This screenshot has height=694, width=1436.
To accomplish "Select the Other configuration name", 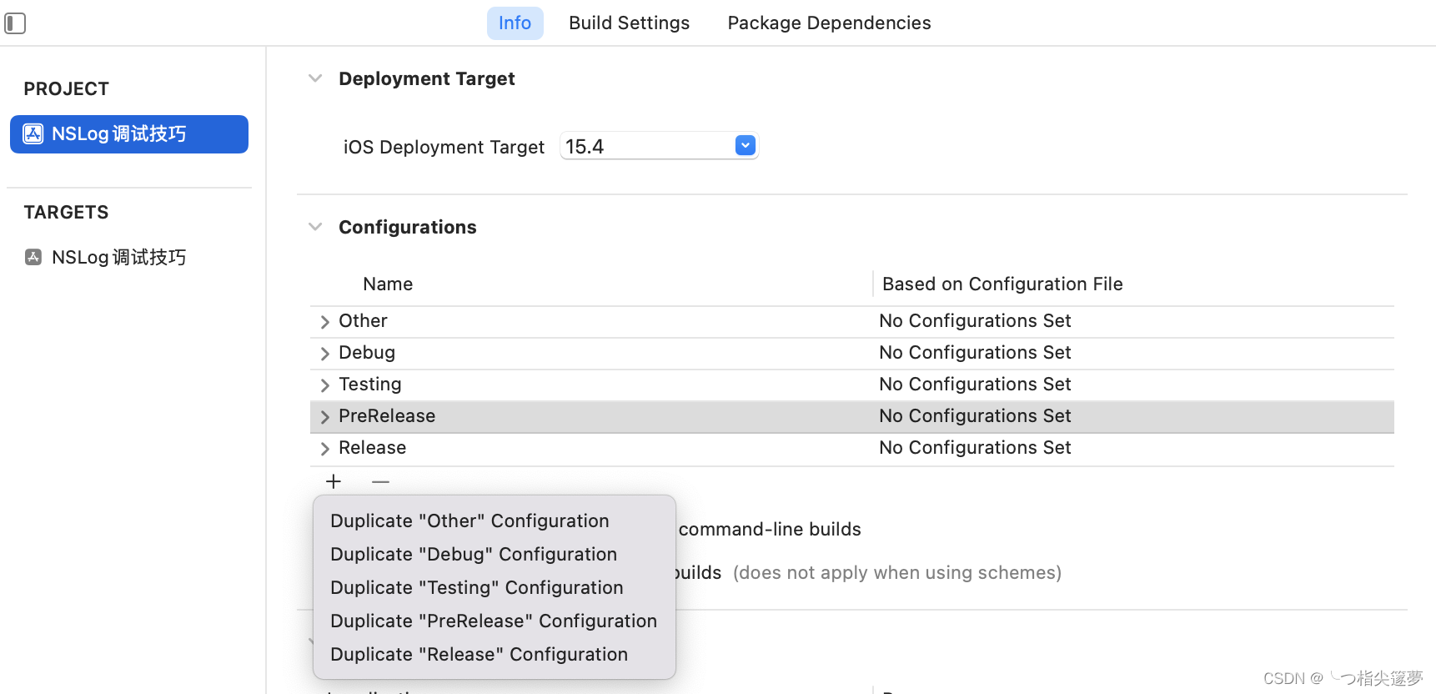I will tap(363, 321).
